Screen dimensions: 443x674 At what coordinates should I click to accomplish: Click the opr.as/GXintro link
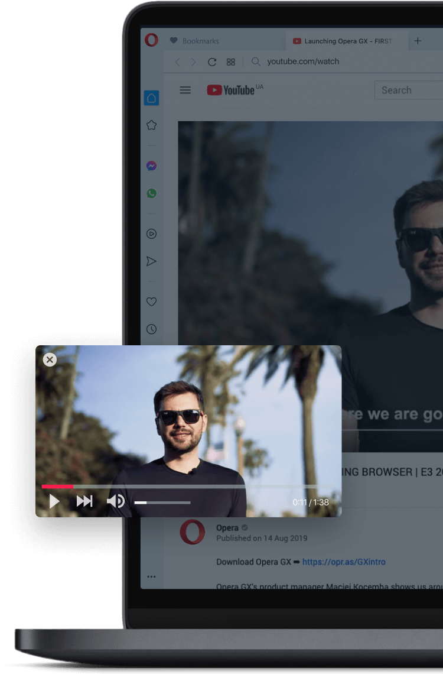[344, 562]
